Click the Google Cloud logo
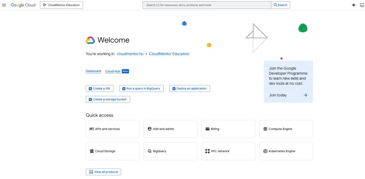365x179 pixels. click(x=23, y=5)
